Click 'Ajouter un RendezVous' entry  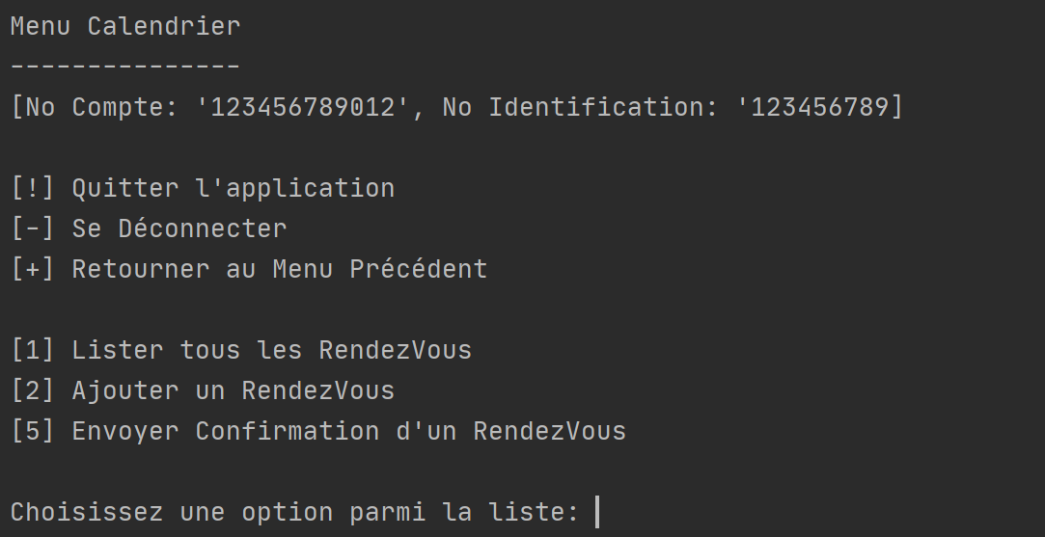[x=234, y=391]
